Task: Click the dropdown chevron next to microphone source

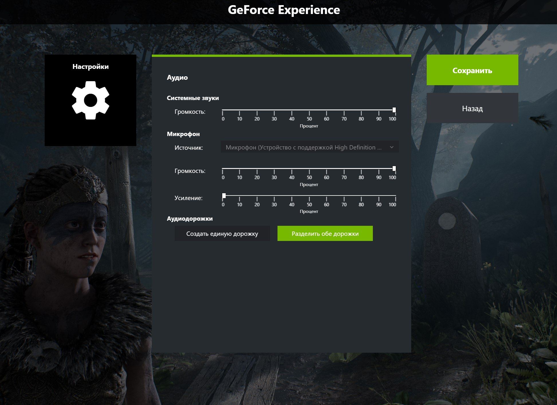Action: 392,147
